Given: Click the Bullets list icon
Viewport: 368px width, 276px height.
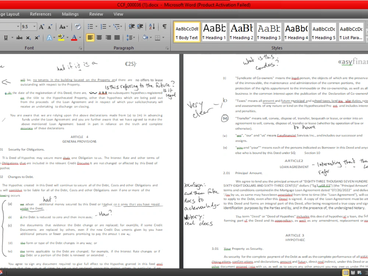Looking at the screenshot, I should point(91,26).
